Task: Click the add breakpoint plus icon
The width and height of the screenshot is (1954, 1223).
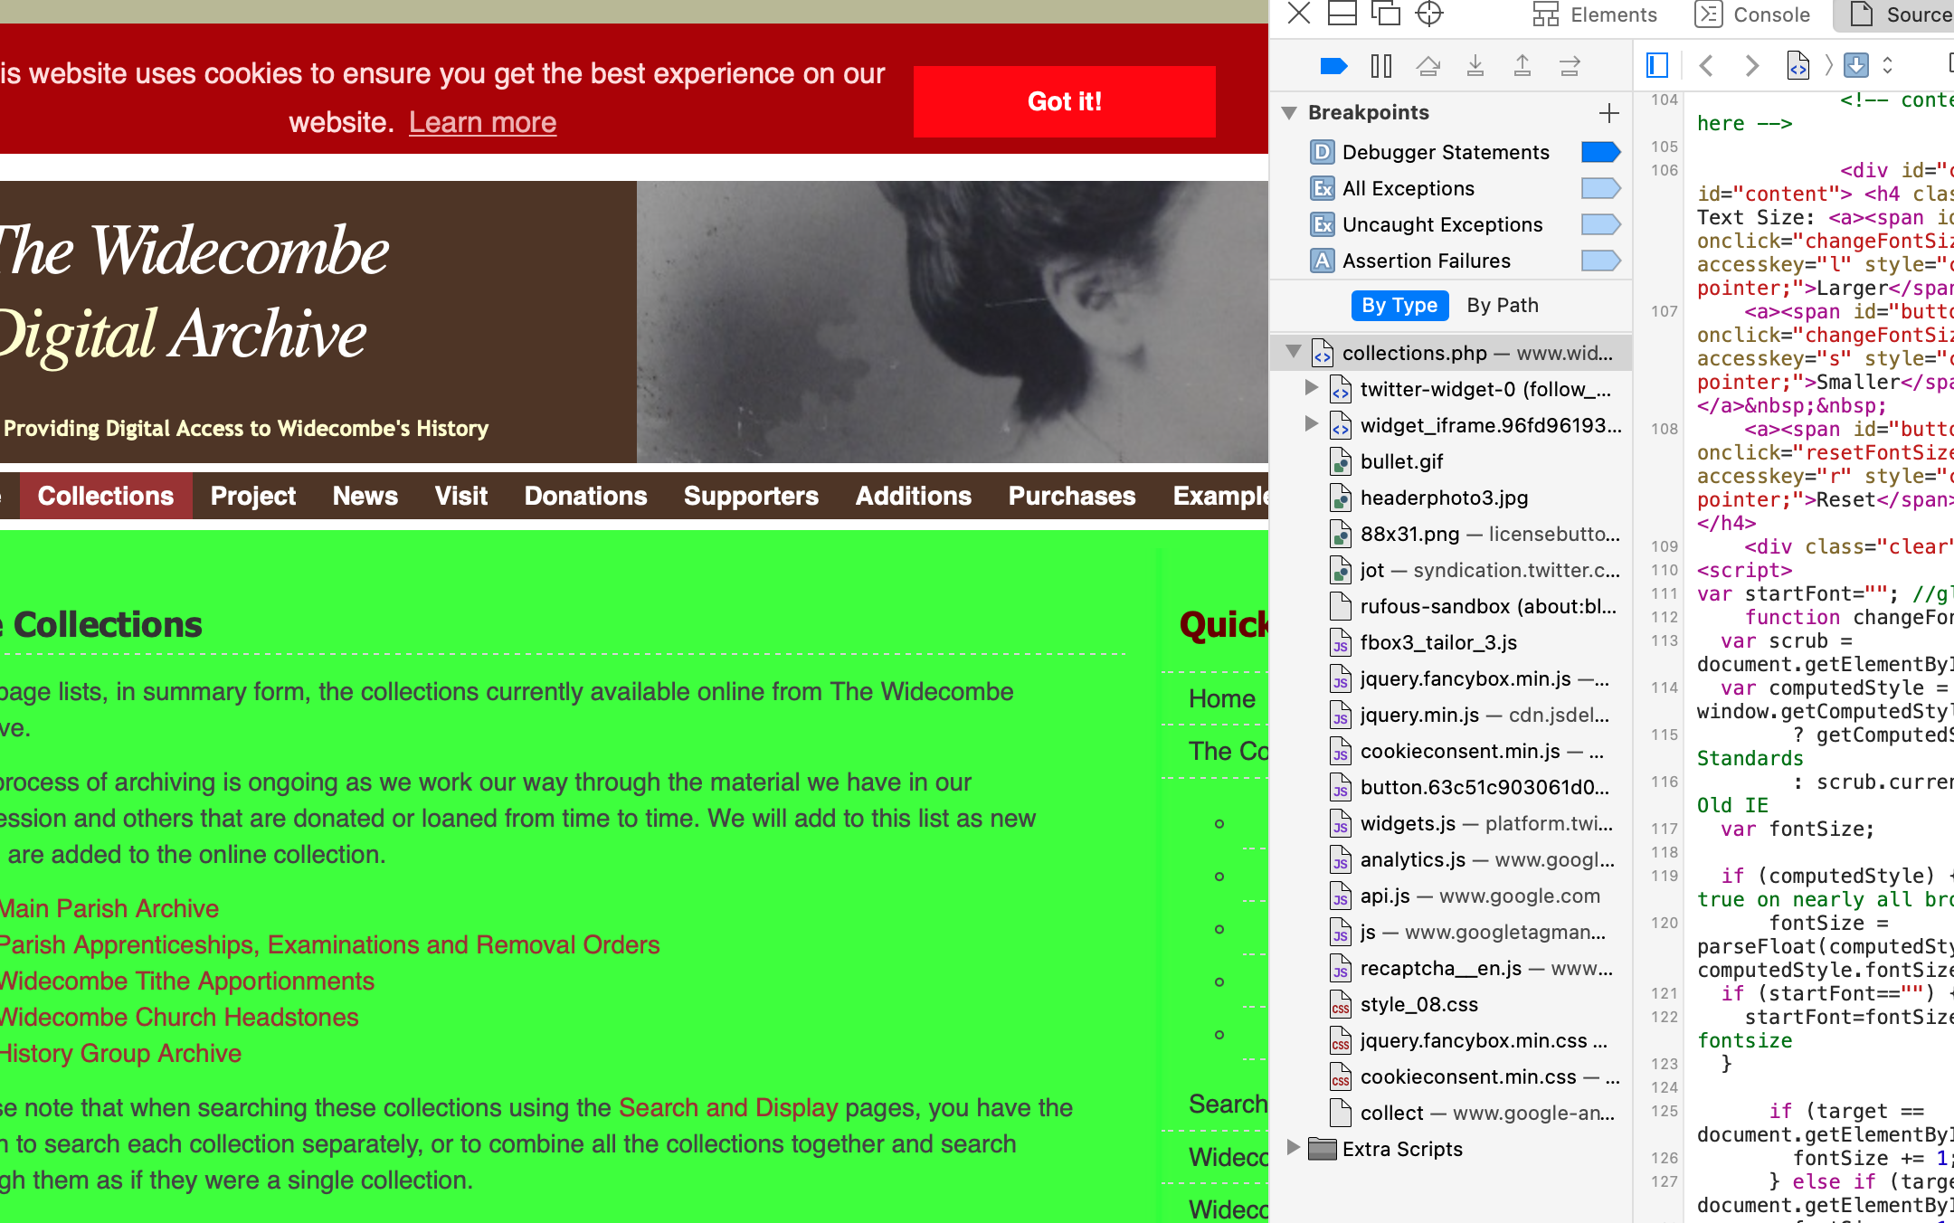Action: coord(1608,113)
